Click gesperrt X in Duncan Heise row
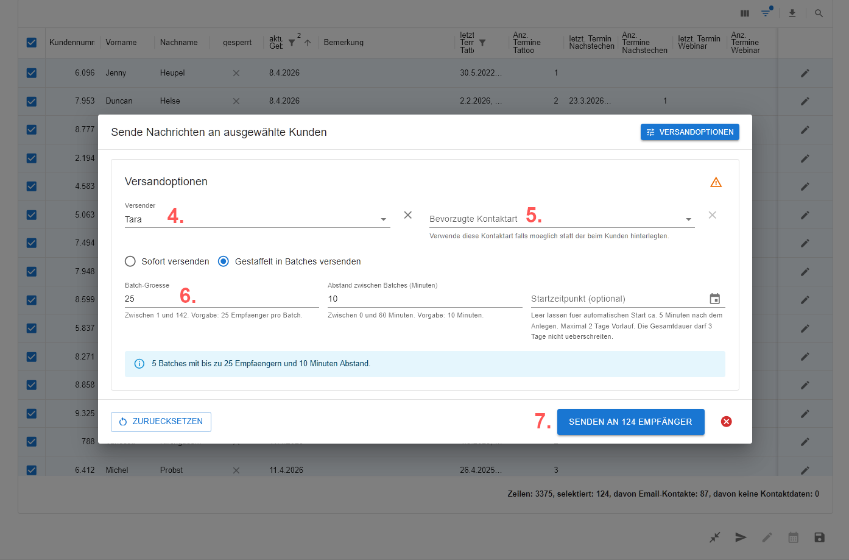Image resolution: width=849 pixels, height=560 pixels. pyautogui.click(x=236, y=101)
